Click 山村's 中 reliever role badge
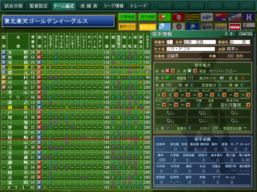 pos(4,77)
